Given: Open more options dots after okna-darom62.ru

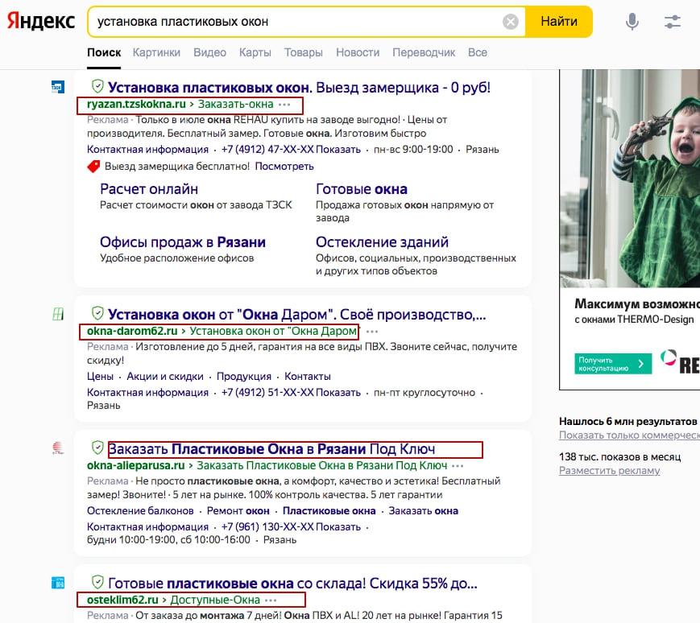Looking at the screenshot, I should tap(372, 332).
